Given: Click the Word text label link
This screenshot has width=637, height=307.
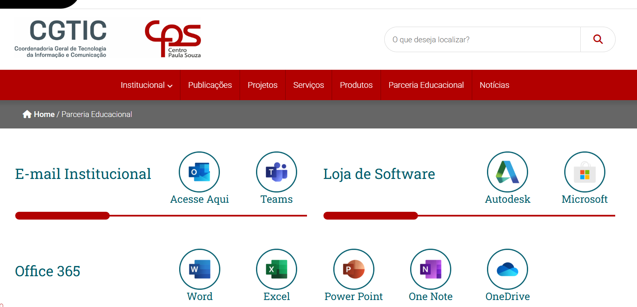Looking at the screenshot, I should click(200, 297).
